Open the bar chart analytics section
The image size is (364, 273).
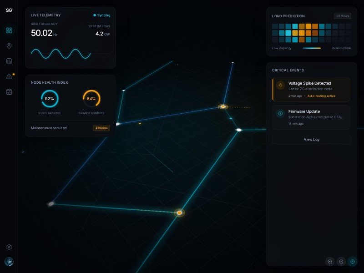tap(9, 61)
